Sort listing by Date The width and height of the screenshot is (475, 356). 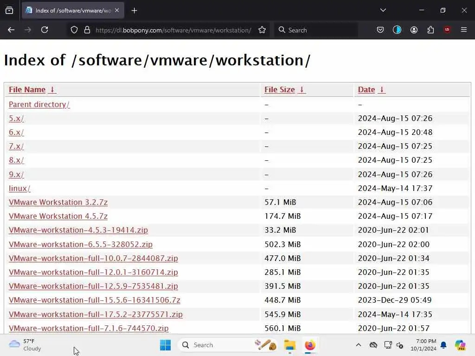pyautogui.click(x=372, y=89)
